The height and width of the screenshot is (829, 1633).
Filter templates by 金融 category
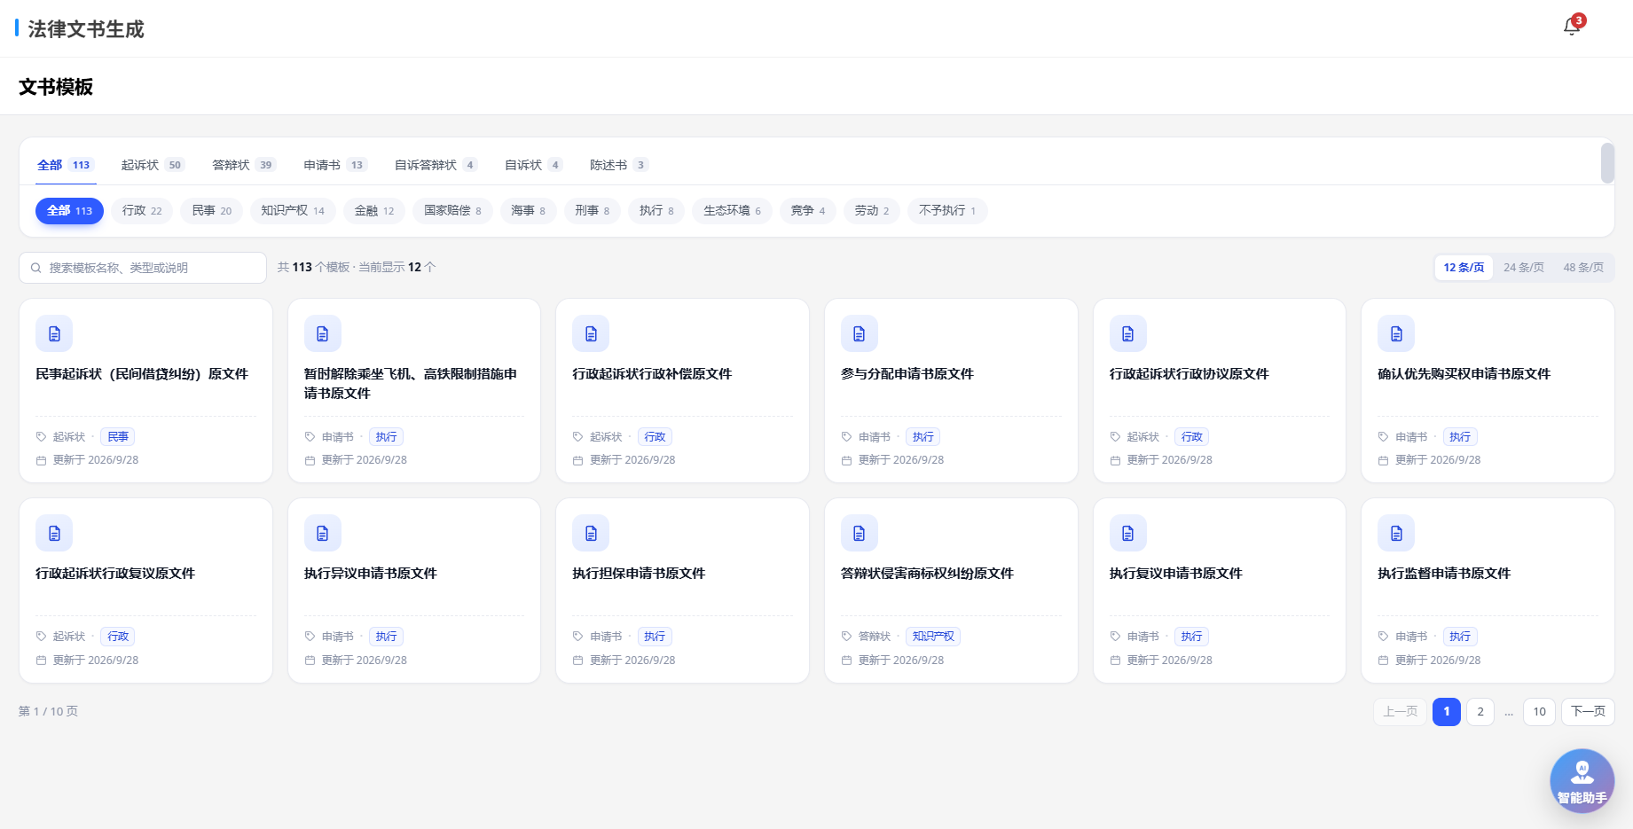(374, 211)
